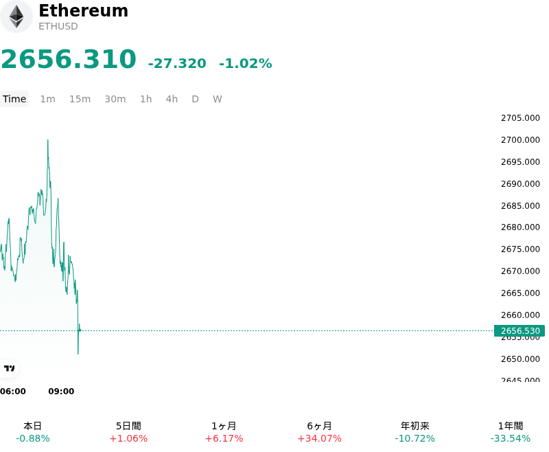
Task: Select the 5日間 performance range
Action: click(128, 432)
